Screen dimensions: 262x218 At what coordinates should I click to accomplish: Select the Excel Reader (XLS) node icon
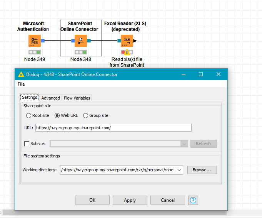(127, 41)
